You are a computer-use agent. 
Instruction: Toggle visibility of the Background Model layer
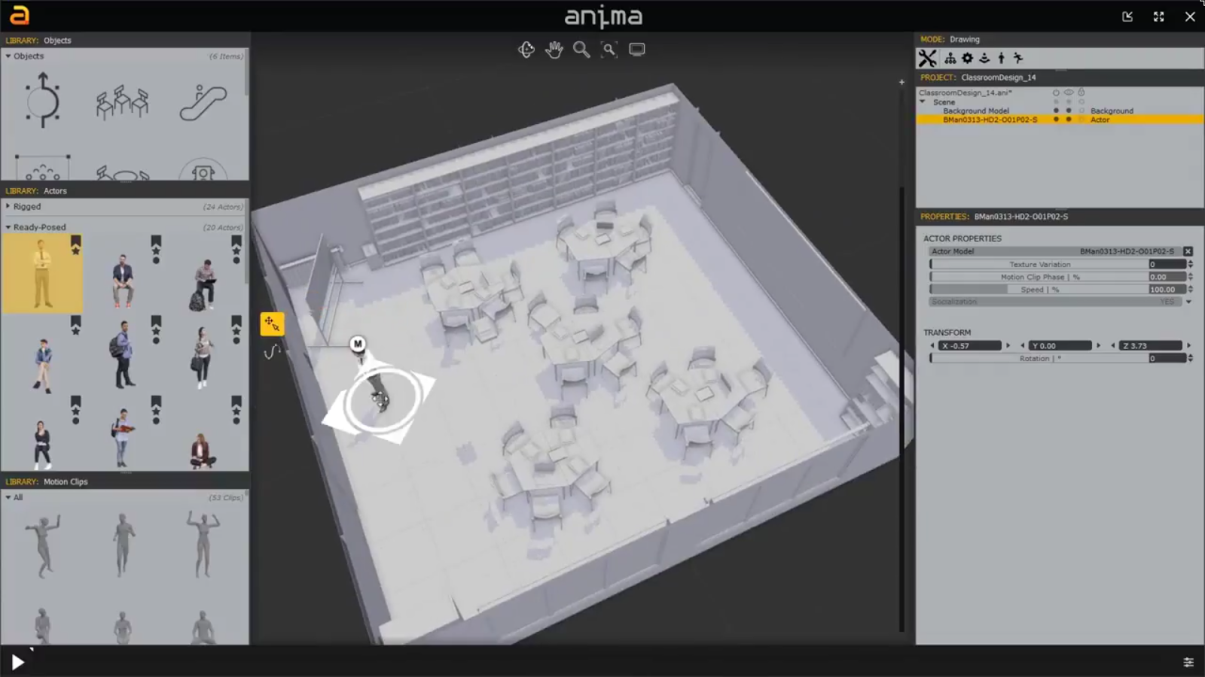tap(1069, 110)
